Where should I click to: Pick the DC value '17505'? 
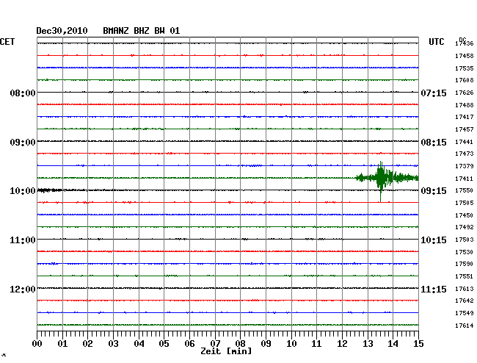click(x=465, y=203)
